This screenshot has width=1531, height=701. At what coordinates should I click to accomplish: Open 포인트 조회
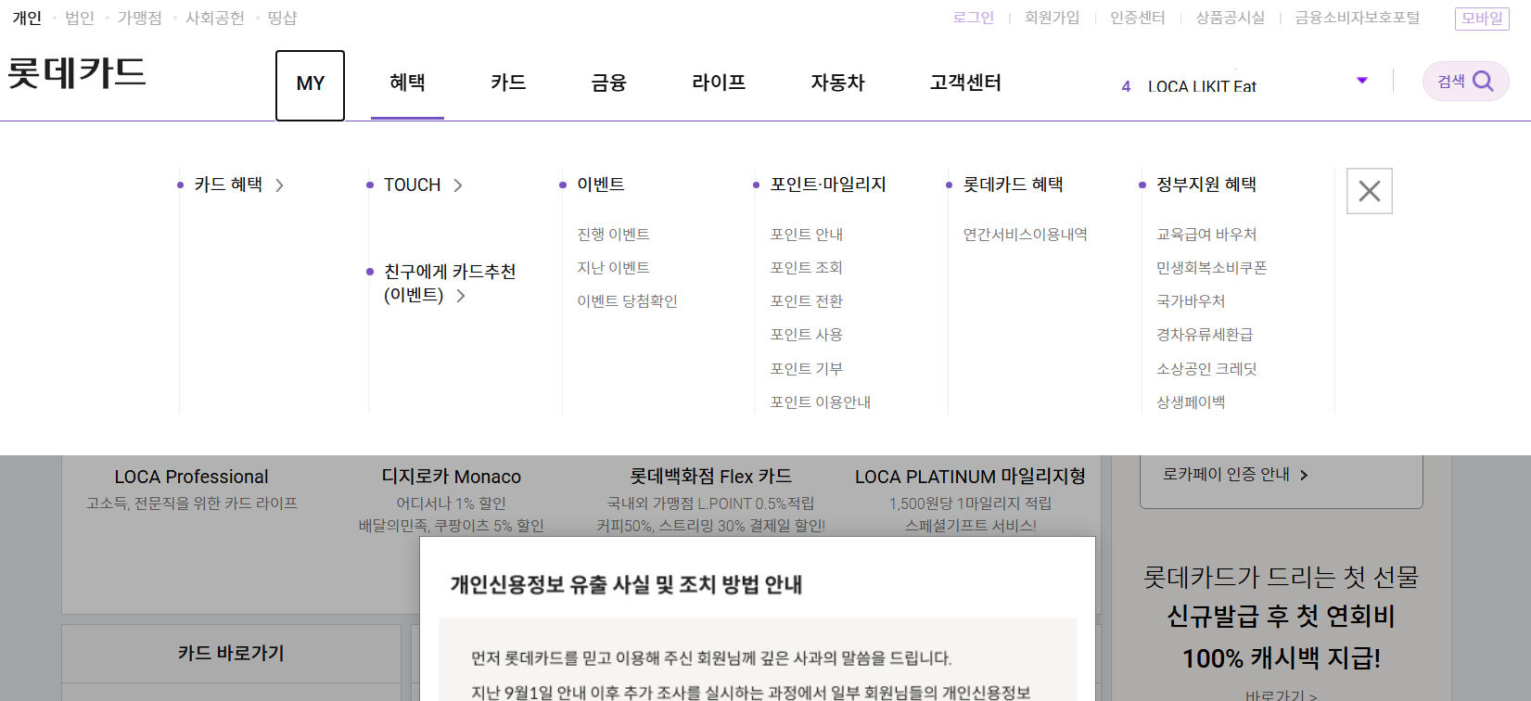(x=807, y=268)
